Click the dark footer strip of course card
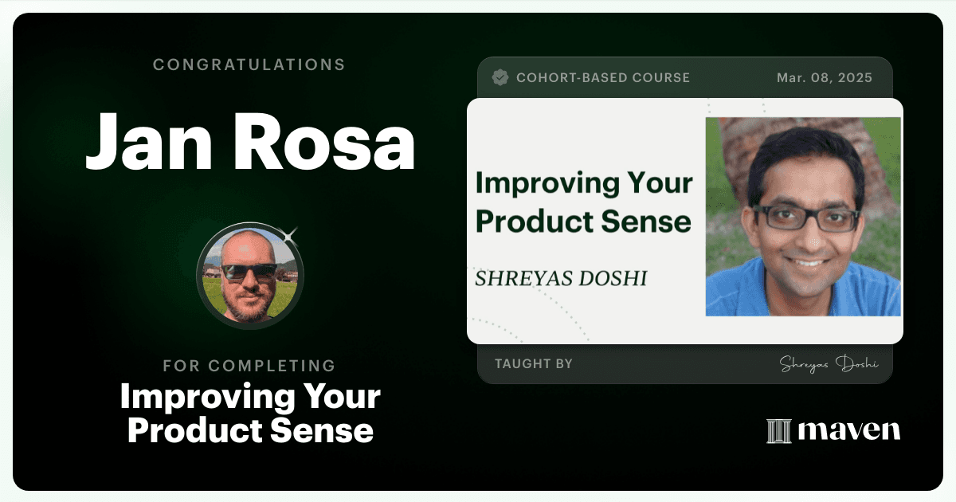Screen dimensions: 956x502 684,364
